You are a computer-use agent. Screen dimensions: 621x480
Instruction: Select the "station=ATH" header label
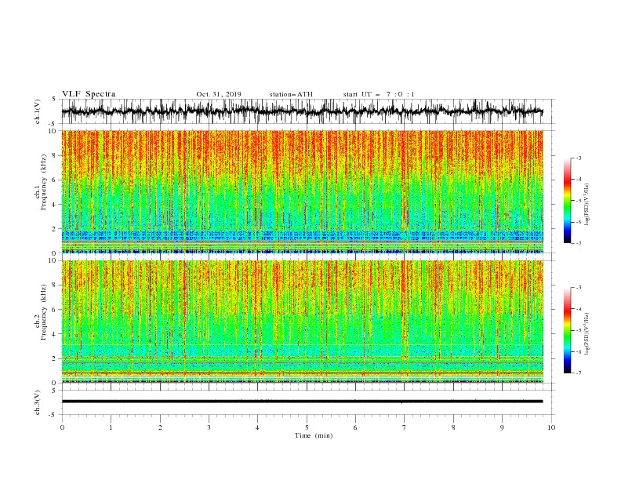[x=291, y=94]
